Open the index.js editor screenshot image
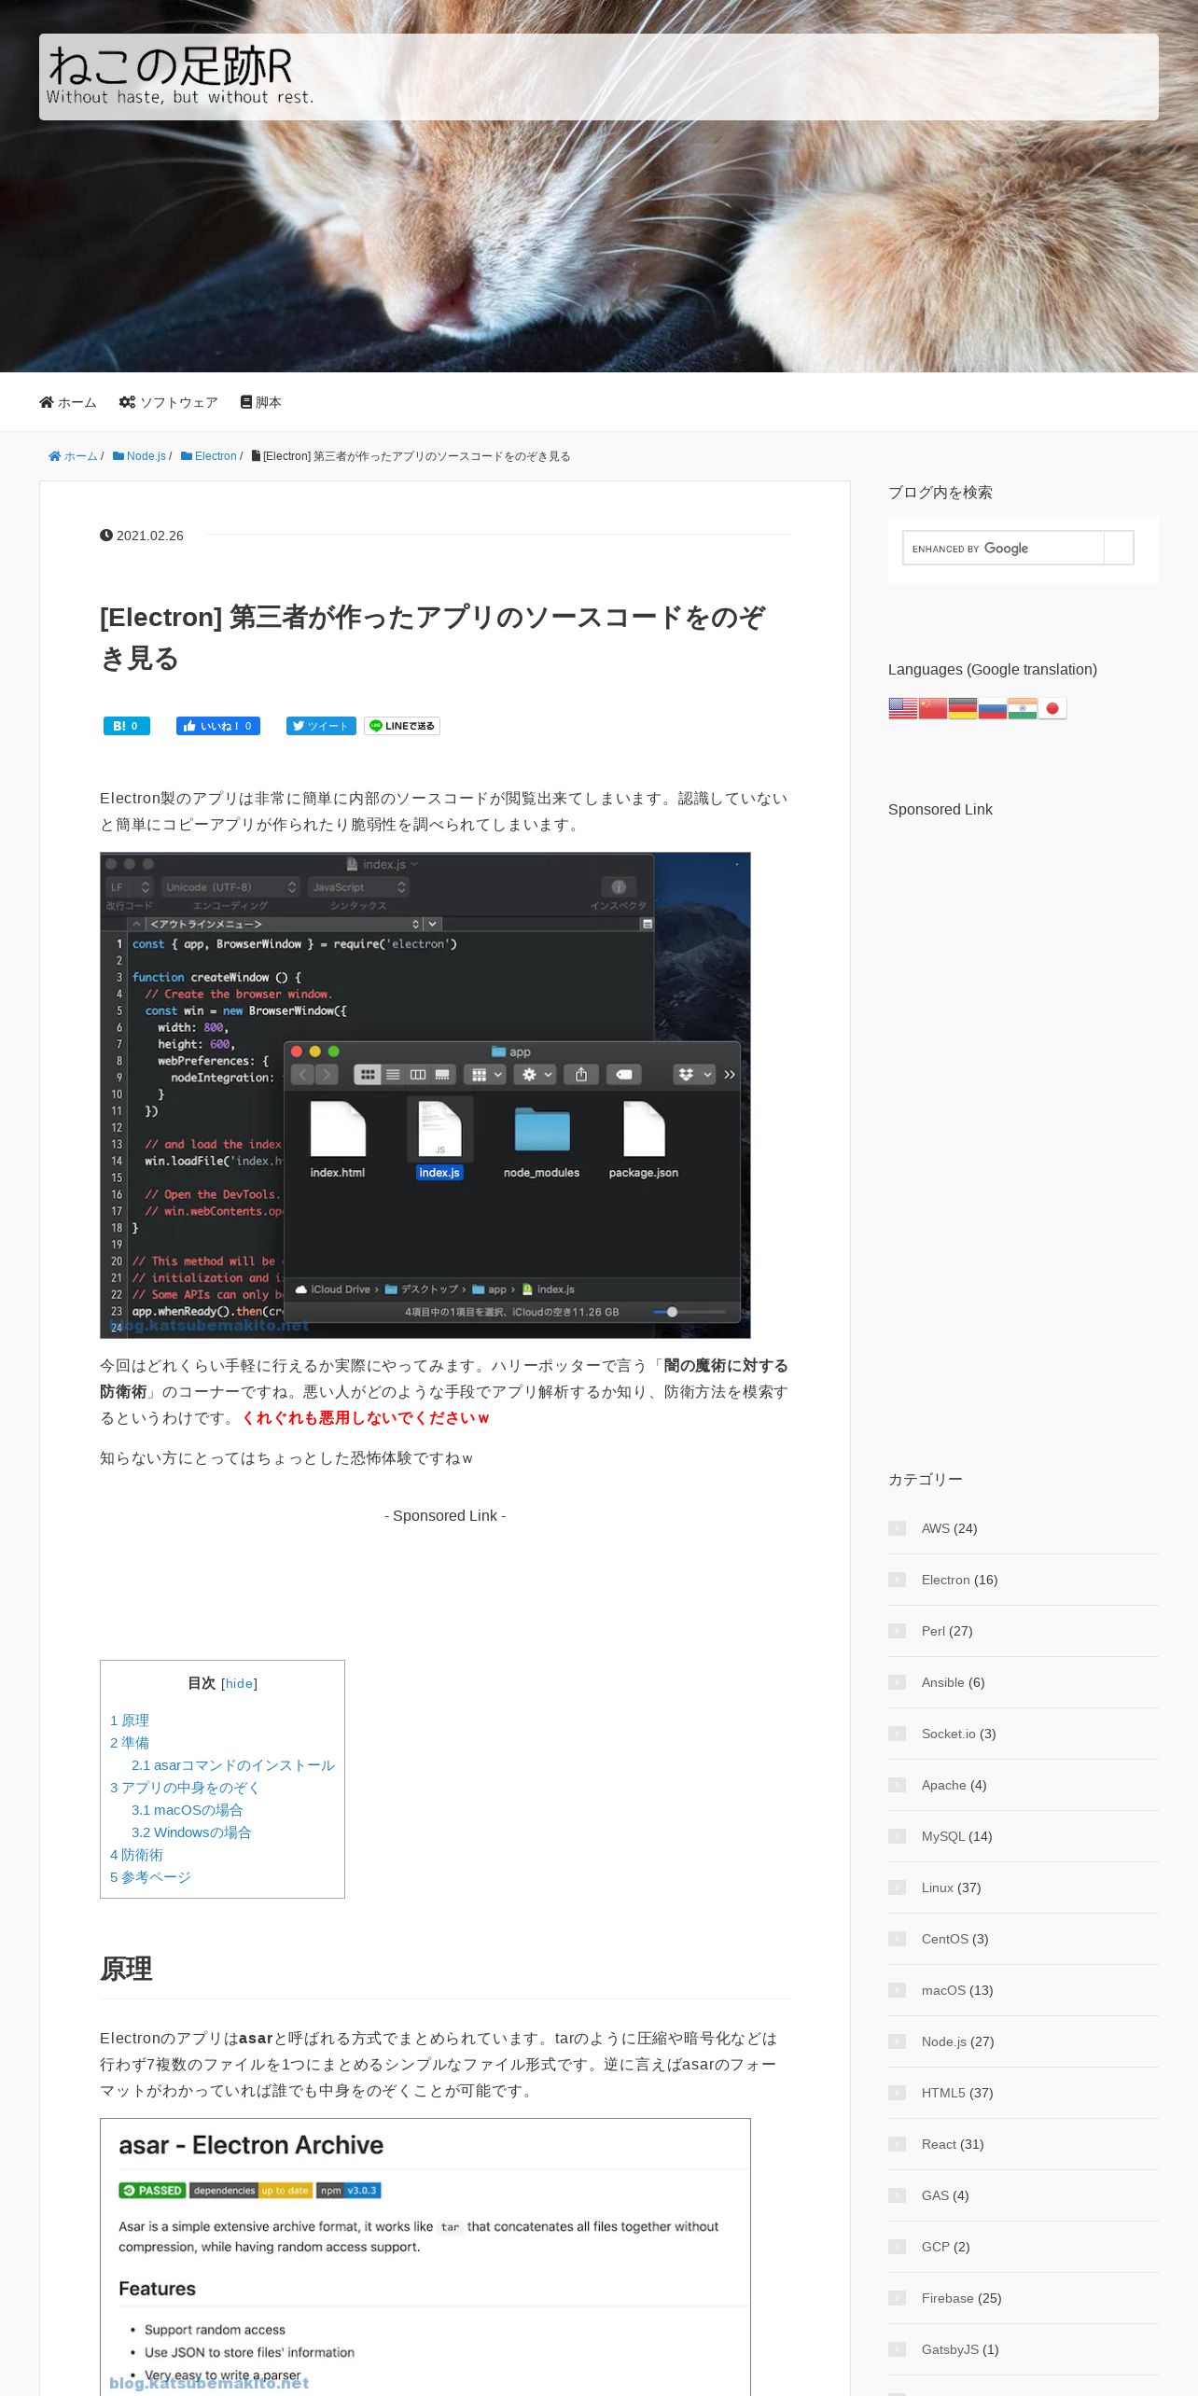 tap(425, 1095)
